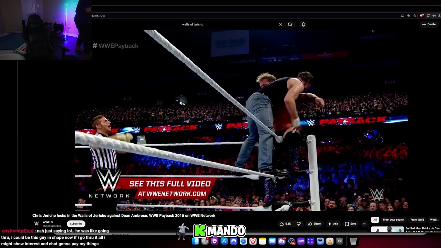This screenshot has width=441, height=248.
Task: Open VLC cone icon in dock
Action: coord(330,241)
